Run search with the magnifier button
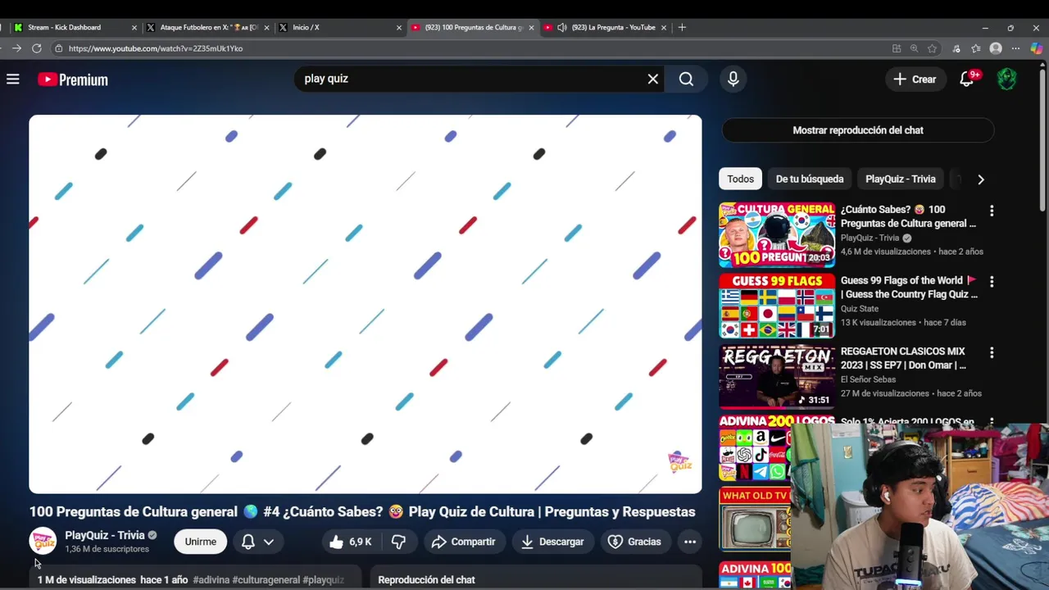This screenshot has width=1049, height=590. pos(686,79)
